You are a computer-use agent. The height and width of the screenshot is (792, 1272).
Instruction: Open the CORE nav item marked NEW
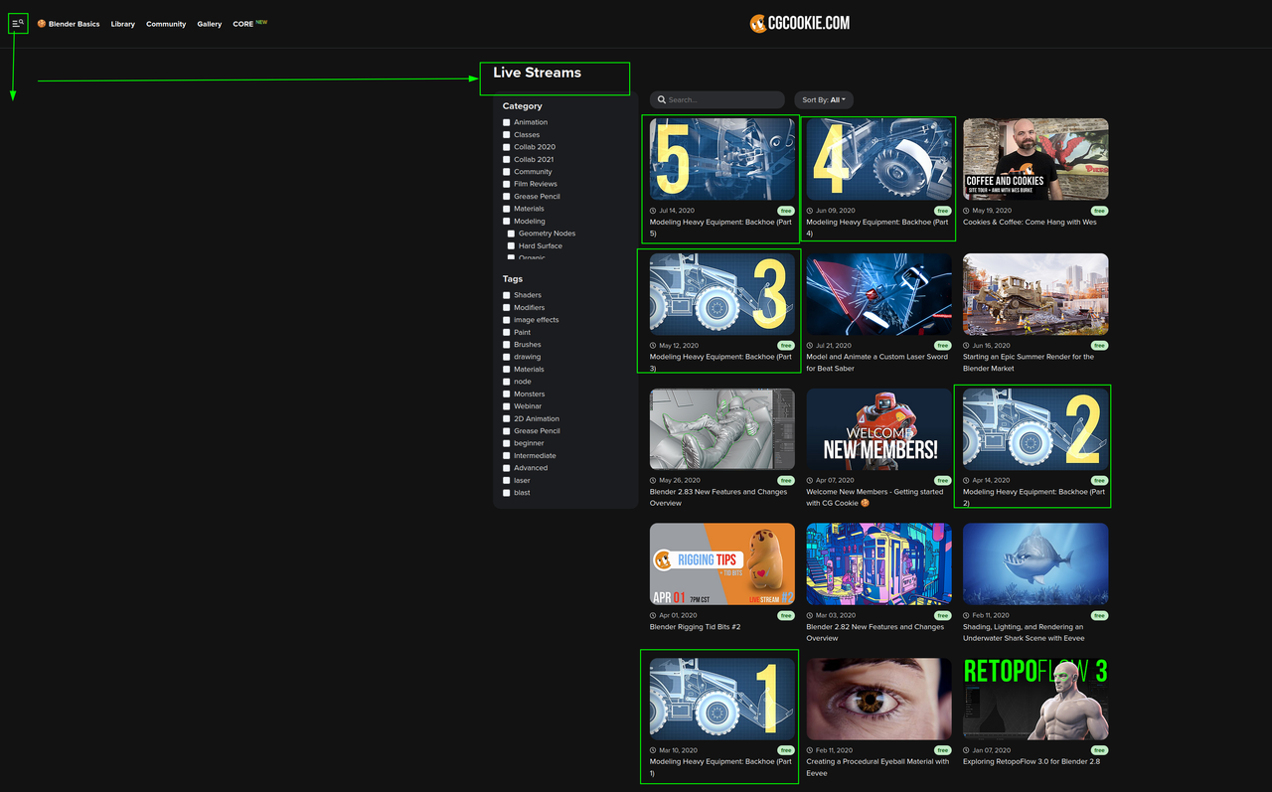pyautogui.click(x=249, y=23)
